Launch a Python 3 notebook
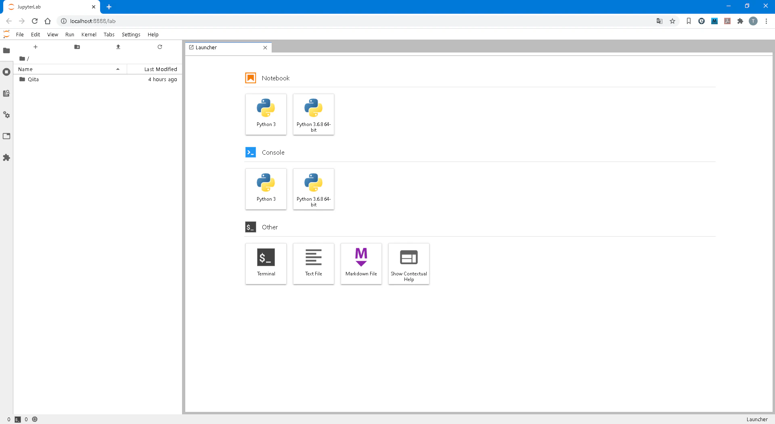The image size is (775, 424). 266,114
